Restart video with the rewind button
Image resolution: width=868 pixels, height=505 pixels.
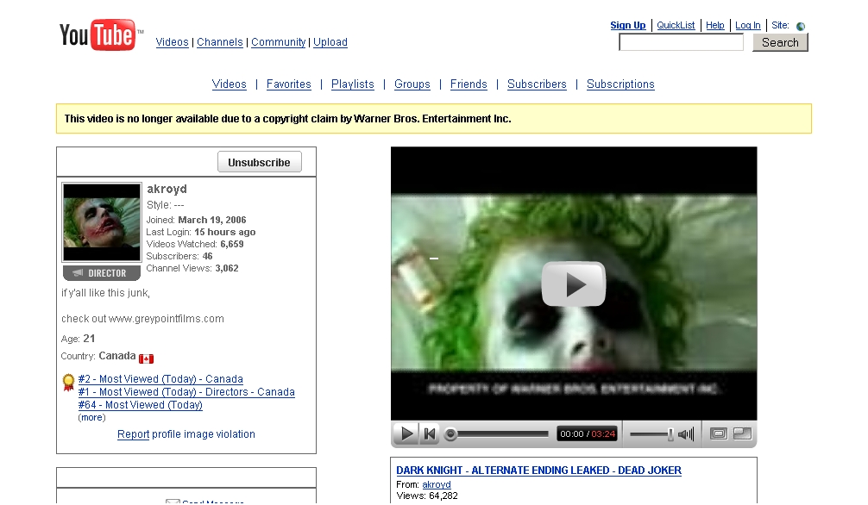pyautogui.click(x=430, y=434)
